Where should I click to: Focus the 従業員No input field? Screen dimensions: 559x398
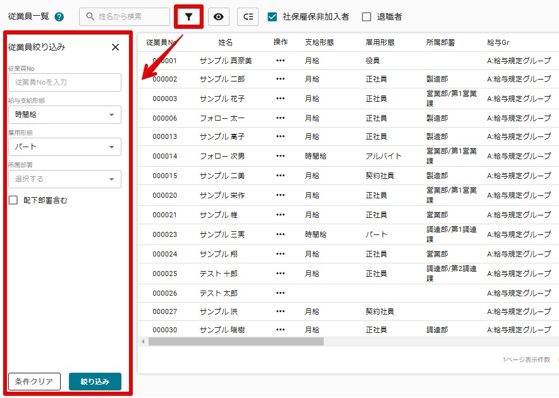point(64,82)
